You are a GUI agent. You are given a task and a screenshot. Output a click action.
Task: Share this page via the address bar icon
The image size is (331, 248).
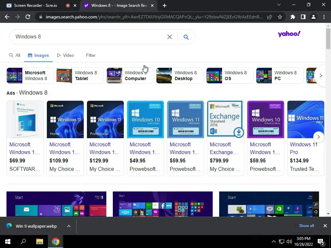point(270,17)
